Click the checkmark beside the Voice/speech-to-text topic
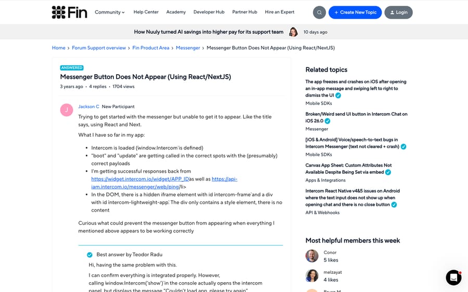The width and height of the screenshot is (468, 292). coord(403,147)
